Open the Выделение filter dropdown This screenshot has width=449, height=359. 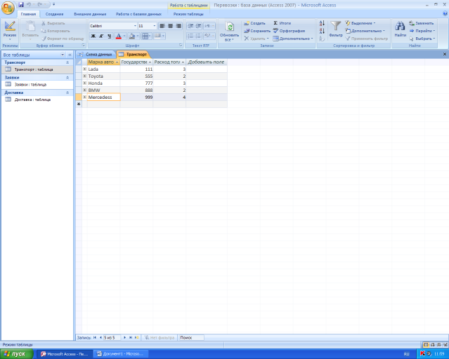pos(360,23)
